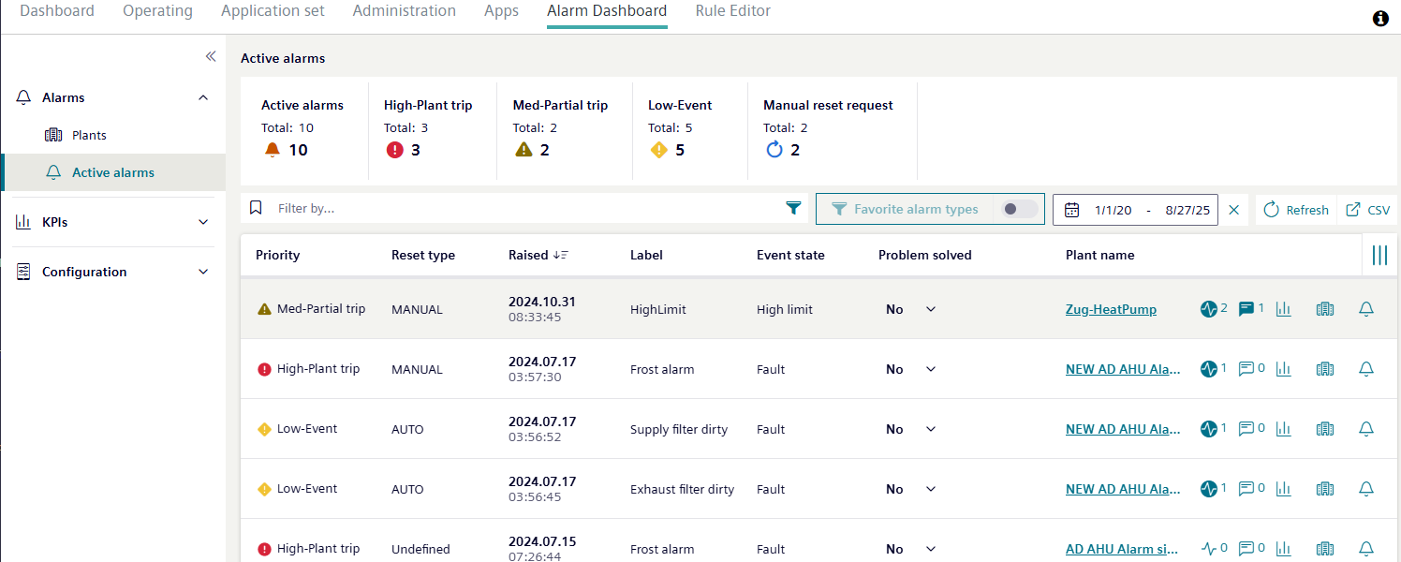
Task: Toggle the Favorite alarm types switch
Action: [1018, 209]
